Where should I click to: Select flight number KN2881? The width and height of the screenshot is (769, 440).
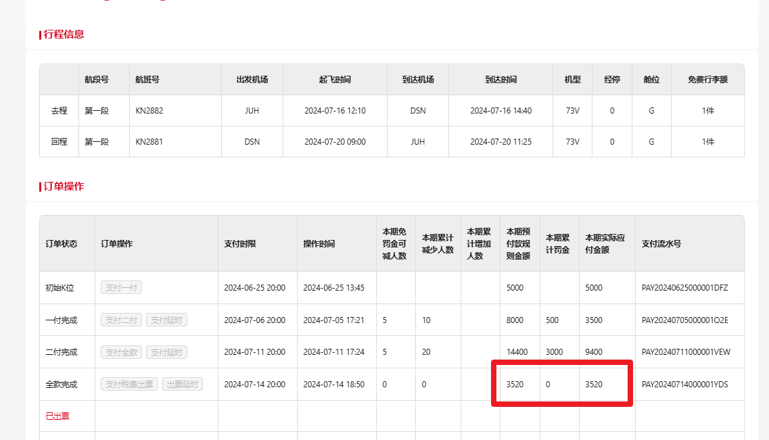pyautogui.click(x=149, y=142)
